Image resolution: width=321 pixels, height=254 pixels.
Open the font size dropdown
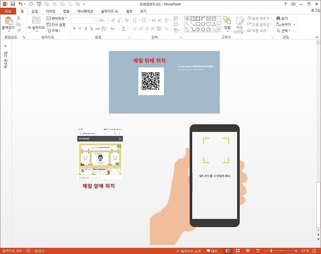[108, 21]
